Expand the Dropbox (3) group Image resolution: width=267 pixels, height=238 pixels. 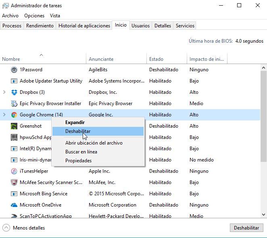(x=4, y=92)
